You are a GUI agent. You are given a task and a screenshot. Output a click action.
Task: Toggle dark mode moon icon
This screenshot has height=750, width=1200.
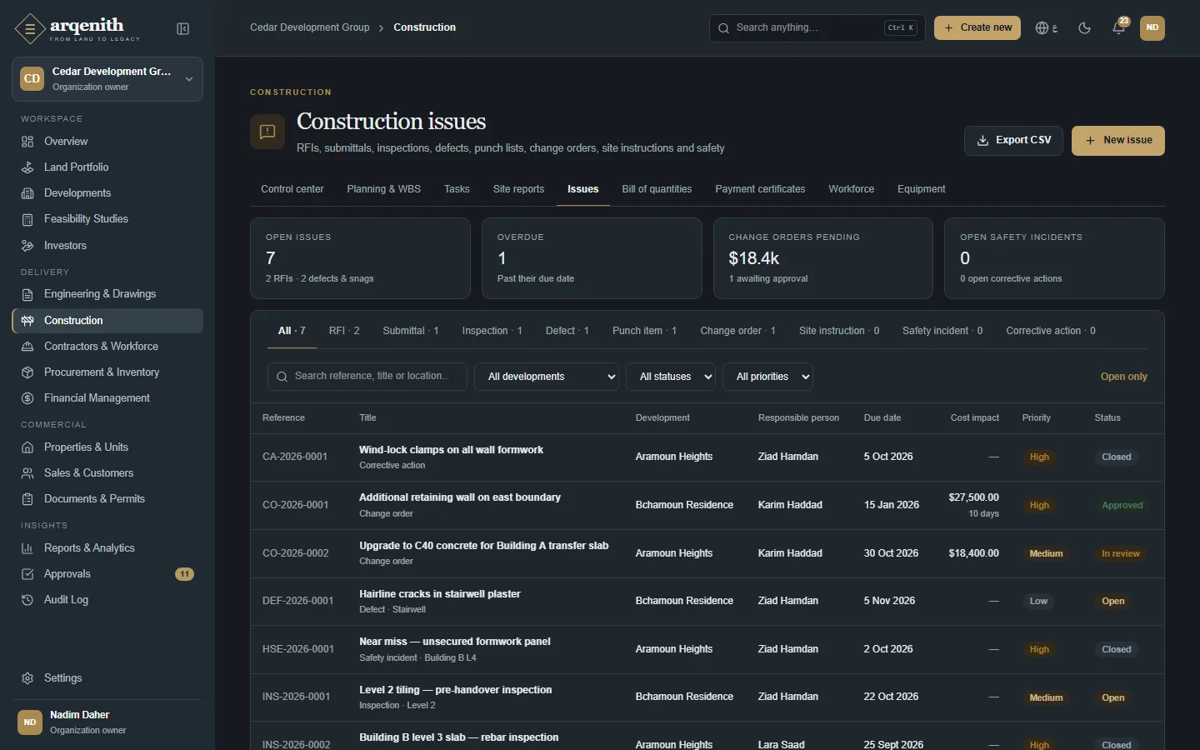[1084, 27]
